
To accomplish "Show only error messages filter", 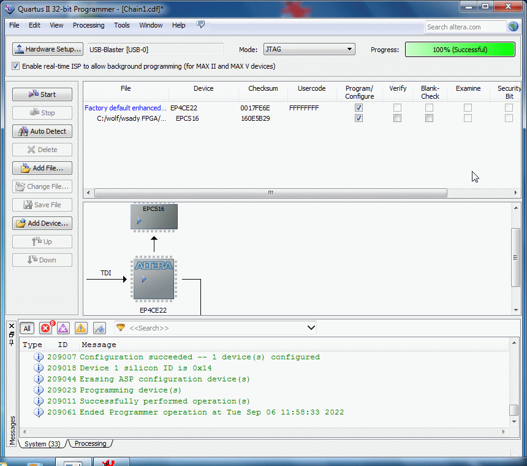I will [45, 328].
